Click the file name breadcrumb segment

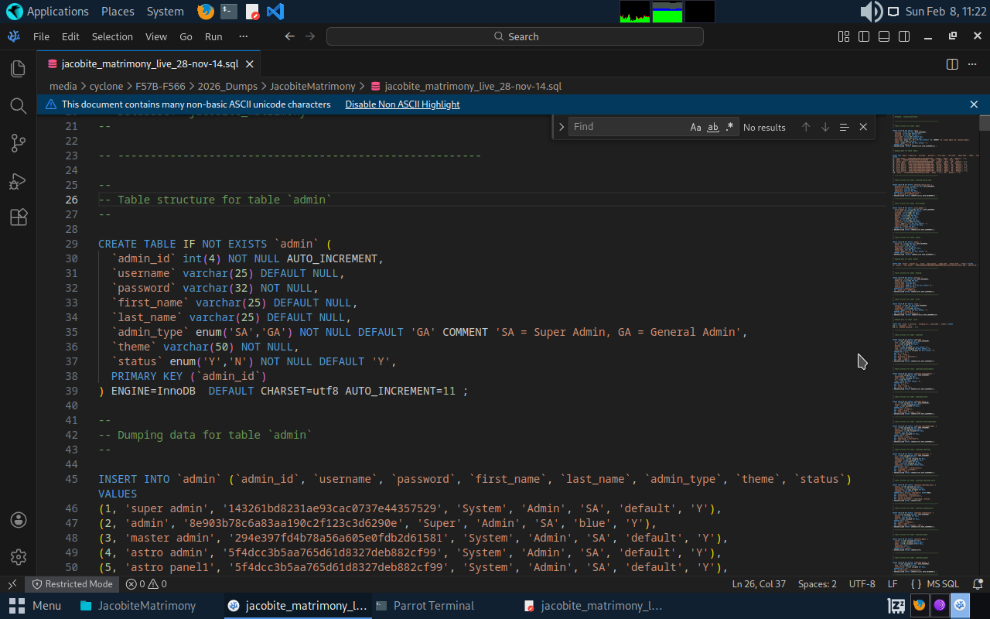pyautogui.click(x=473, y=86)
